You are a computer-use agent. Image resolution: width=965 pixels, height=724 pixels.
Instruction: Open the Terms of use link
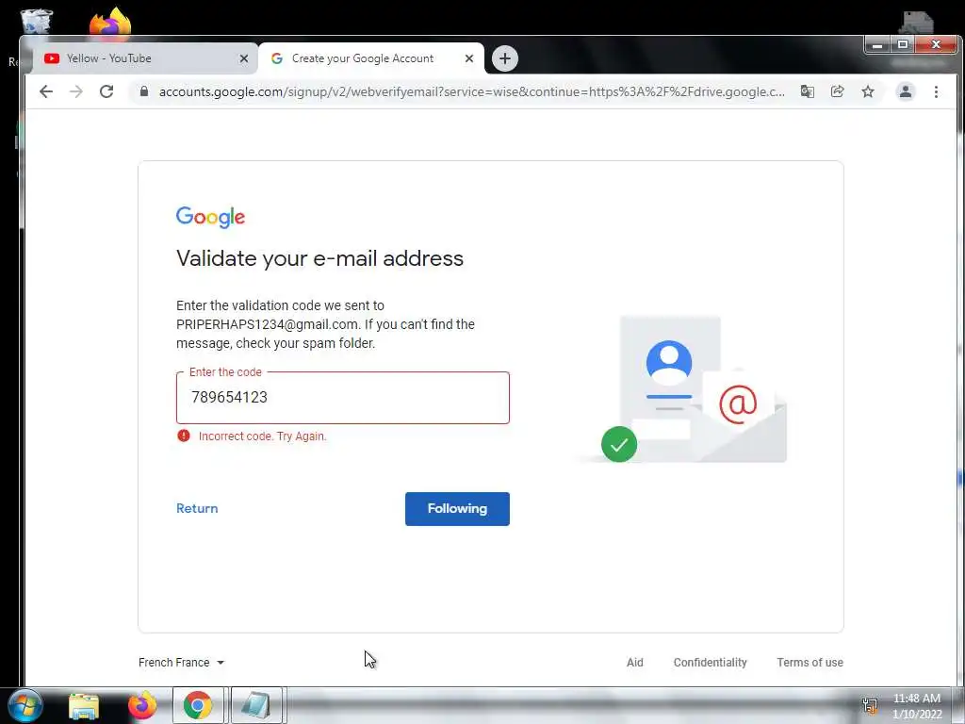click(810, 663)
